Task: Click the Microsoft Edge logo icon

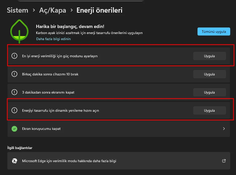Action: [14, 161]
